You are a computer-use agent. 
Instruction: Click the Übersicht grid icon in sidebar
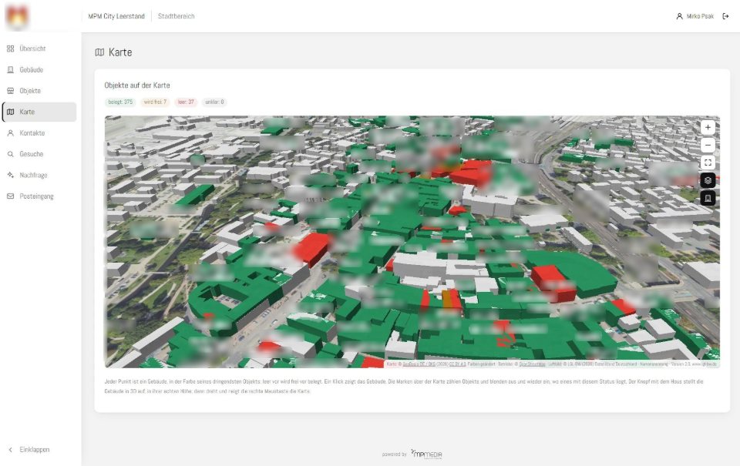pos(10,49)
